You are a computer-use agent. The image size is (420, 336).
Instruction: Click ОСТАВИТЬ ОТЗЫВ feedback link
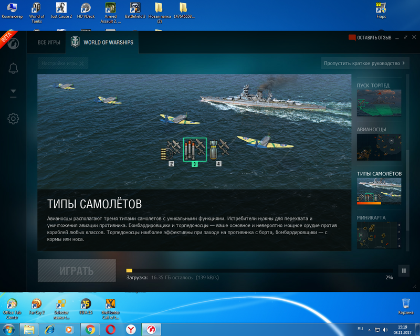pos(370,37)
